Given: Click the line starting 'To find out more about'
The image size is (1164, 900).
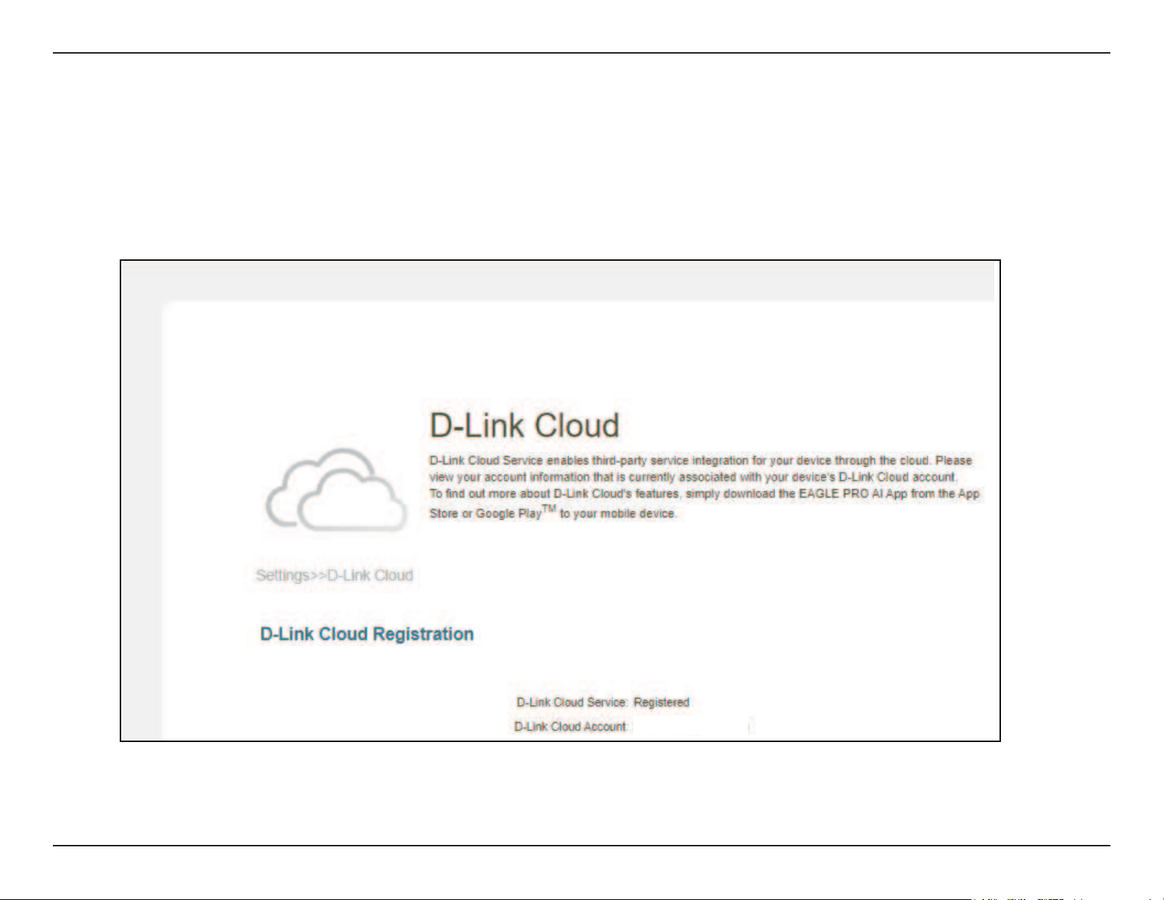Looking at the screenshot, I should [x=704, y=494].
